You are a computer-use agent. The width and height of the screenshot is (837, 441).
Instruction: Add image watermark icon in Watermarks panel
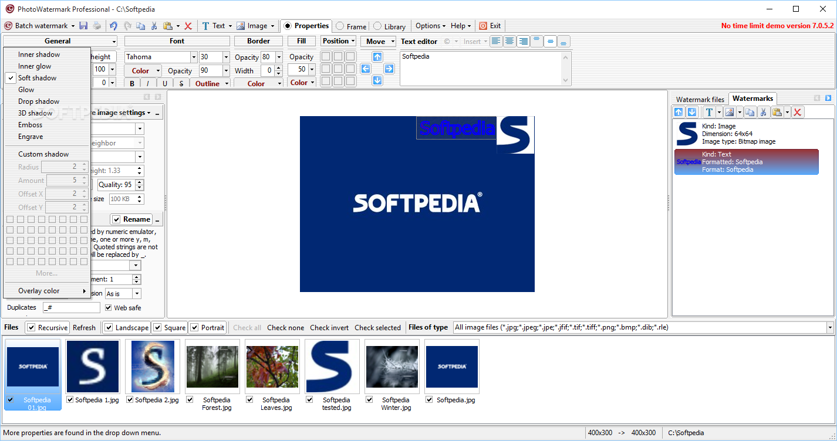coord(730,112)
